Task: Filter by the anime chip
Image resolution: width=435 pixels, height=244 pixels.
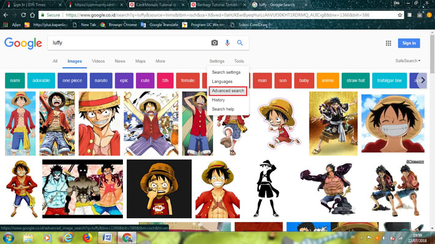Action: 328,81
